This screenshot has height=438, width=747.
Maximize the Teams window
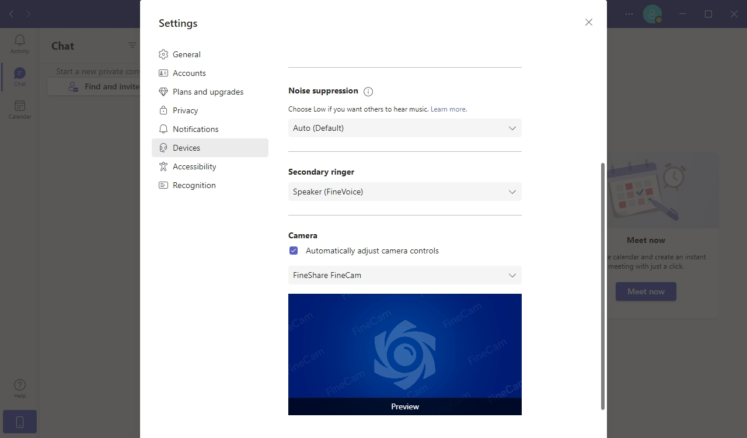tap(708, 14)
